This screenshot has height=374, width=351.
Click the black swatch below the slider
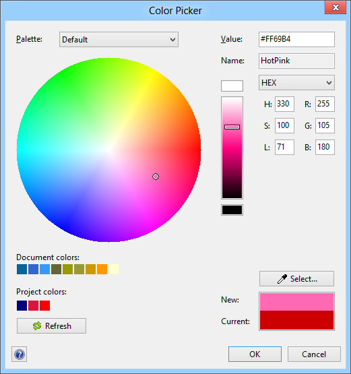232,210
